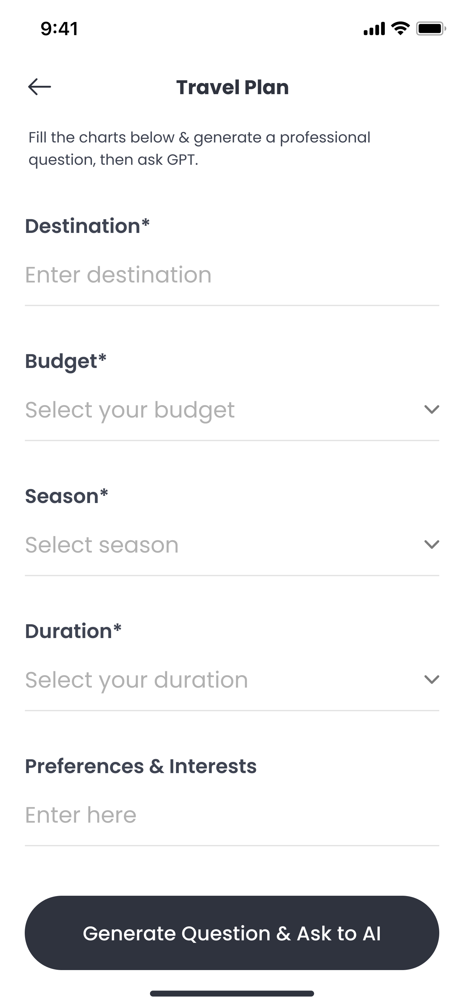The width and height of the screenshot is (464, 1006).
Task: Expand the Budget dropdown chevron
Action: click(x=431, y=409)
